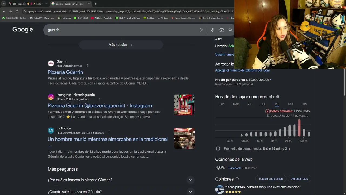Open site information icon in address bar
The image size is (346, 195).
pos(25,11)
